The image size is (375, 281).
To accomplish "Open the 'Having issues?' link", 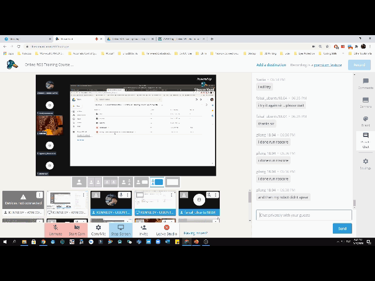I will click(x=195, y=233).
